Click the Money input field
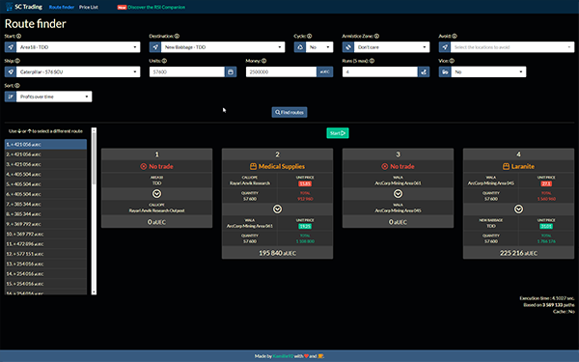Viewport: 579px width, 362px height. [x=282, y=71]
